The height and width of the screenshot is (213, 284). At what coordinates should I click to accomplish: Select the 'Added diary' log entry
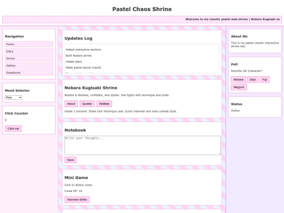(74, 62)
